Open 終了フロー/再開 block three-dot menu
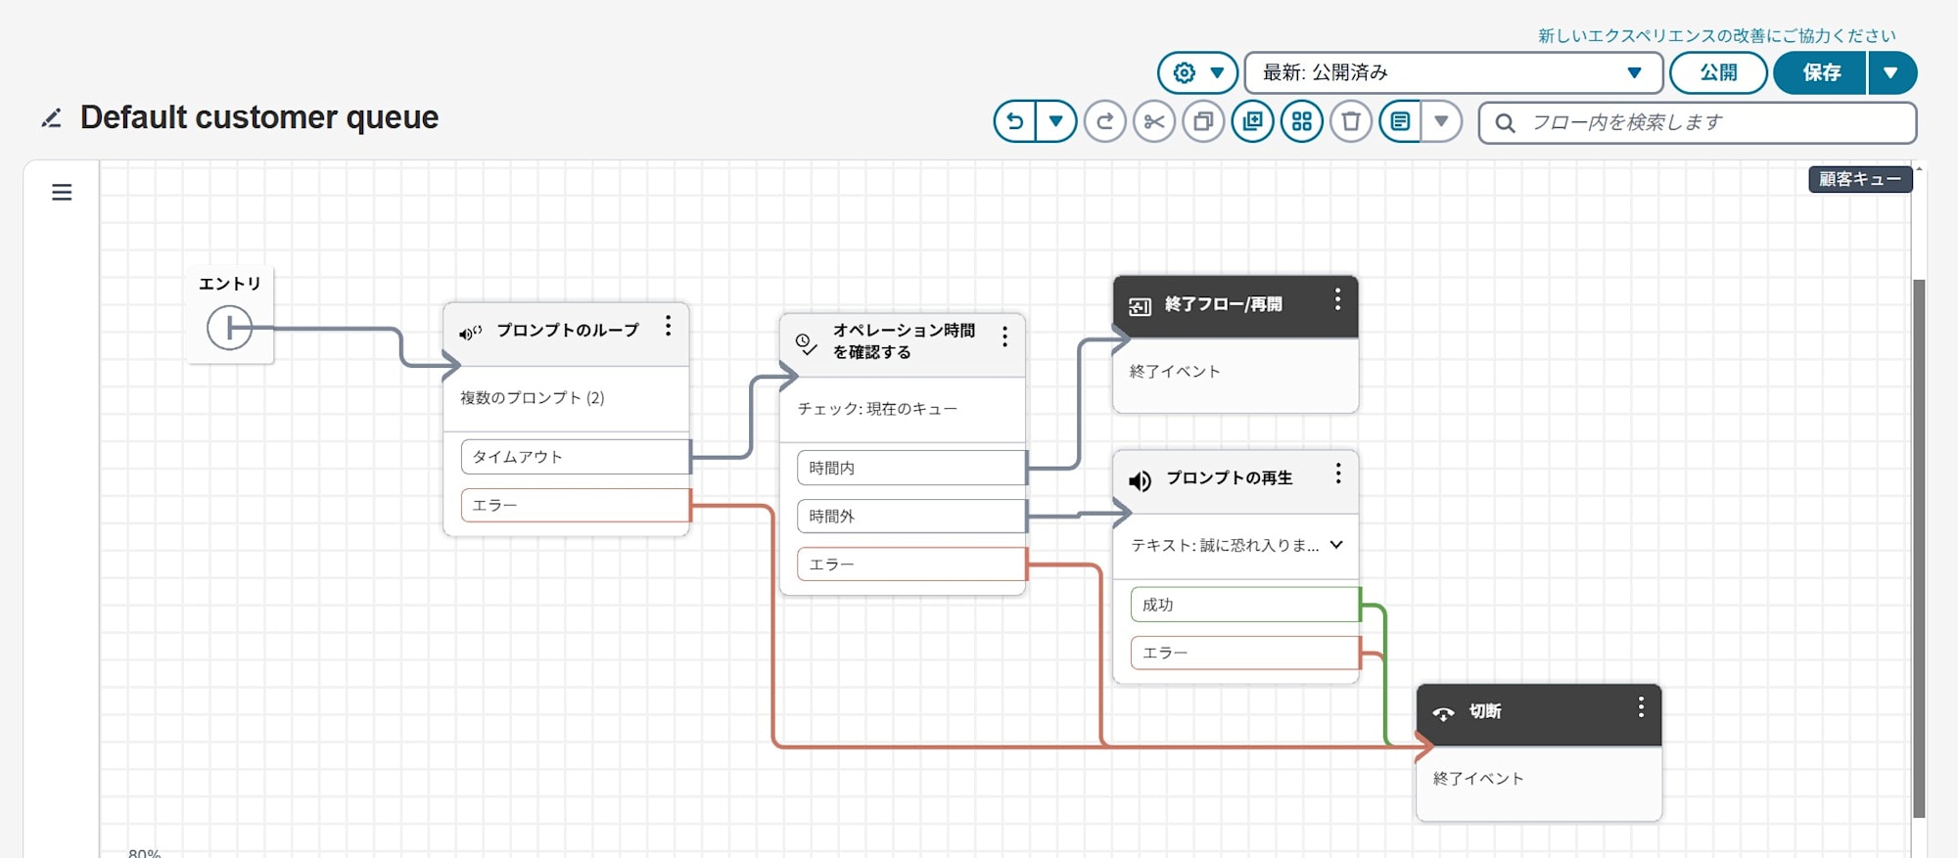Viewport: 1958px width, 858px height. 1337,299
